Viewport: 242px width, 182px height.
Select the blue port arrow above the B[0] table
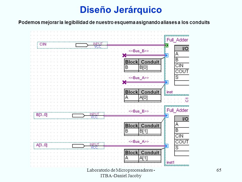(167, 55)
